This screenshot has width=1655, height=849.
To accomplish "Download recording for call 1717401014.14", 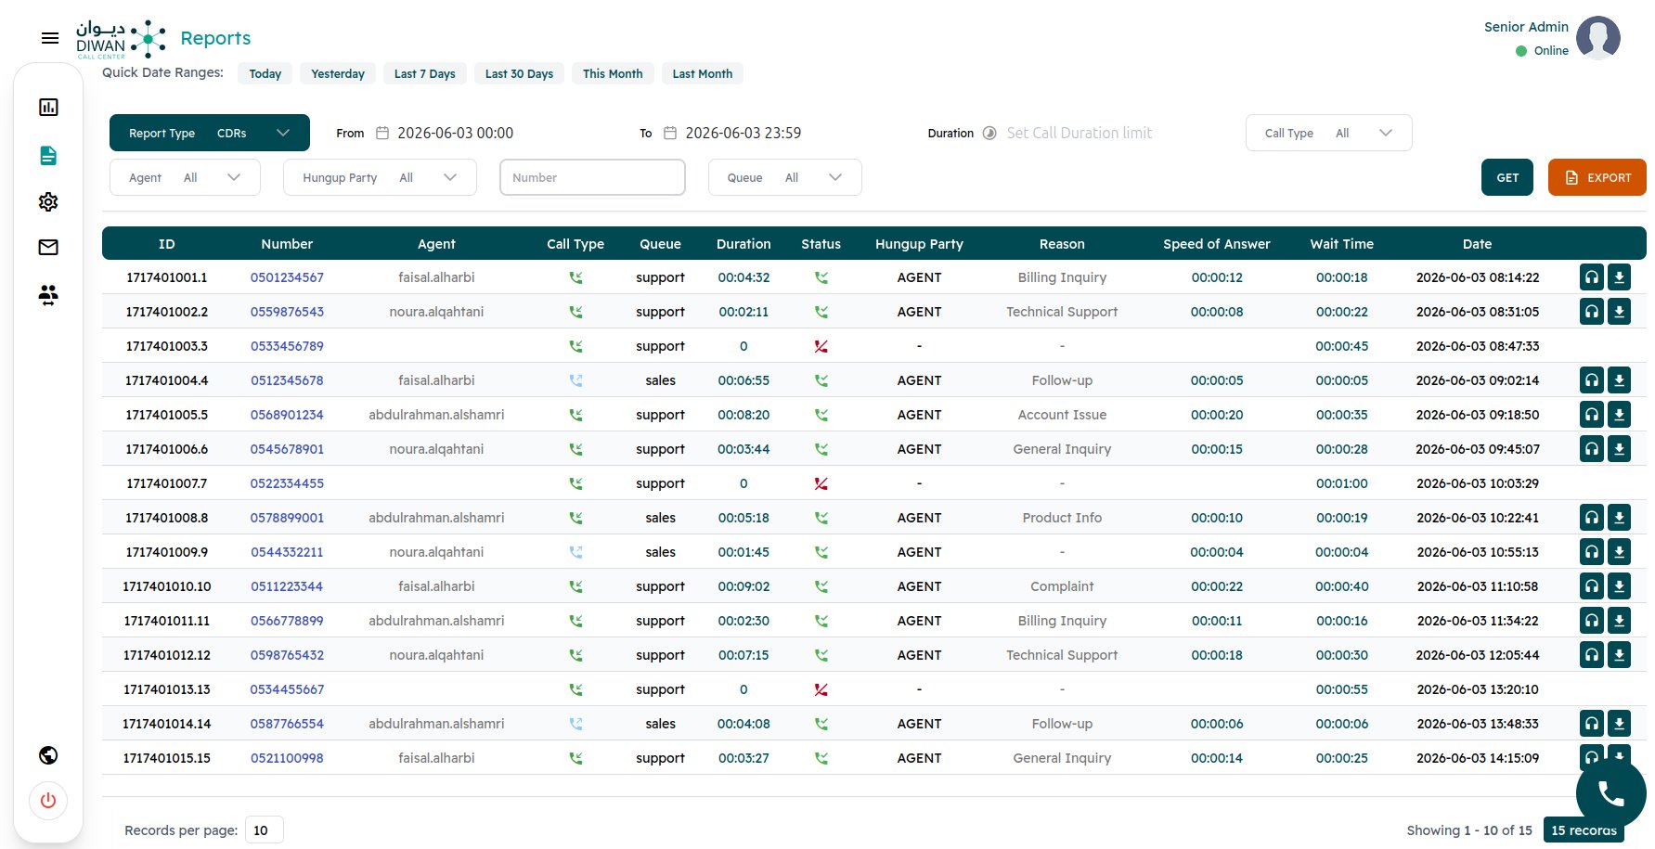I will click(1619, 724).
